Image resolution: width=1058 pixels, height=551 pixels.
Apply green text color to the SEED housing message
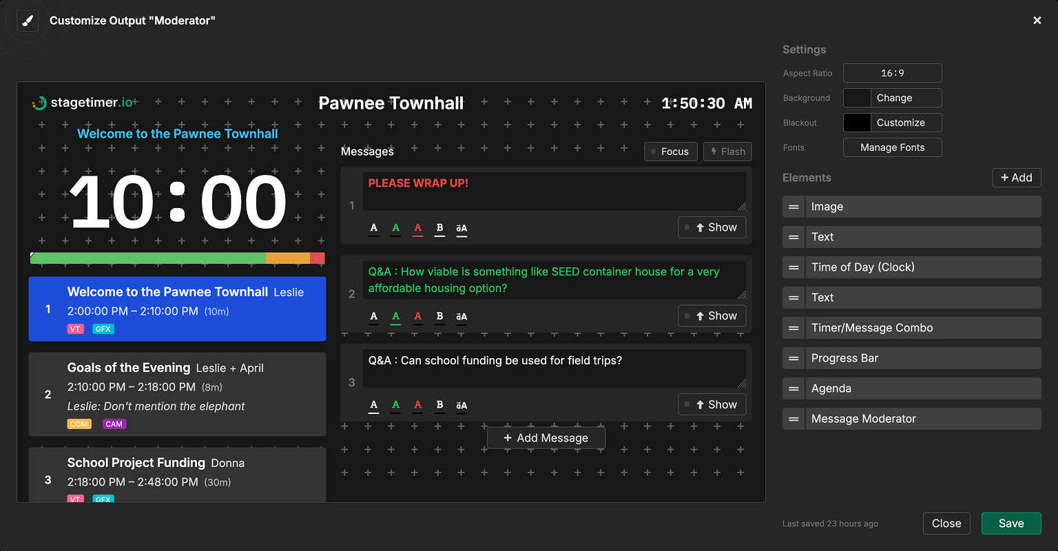click(x=396, y=317)
